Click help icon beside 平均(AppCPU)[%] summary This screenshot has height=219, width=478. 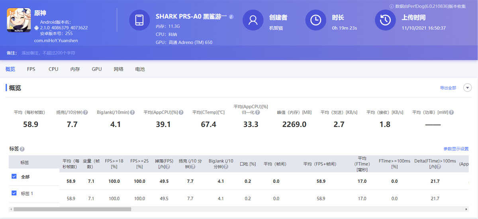[181, 113]
